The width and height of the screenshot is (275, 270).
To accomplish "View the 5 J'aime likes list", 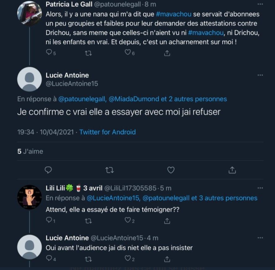I will (30, 152).
